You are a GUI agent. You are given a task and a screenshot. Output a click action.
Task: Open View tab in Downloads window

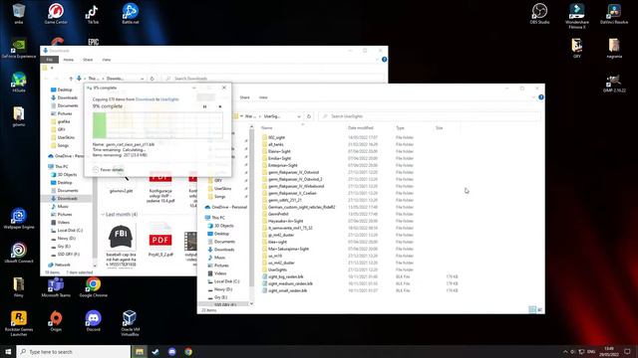click(x=107, y=60)
